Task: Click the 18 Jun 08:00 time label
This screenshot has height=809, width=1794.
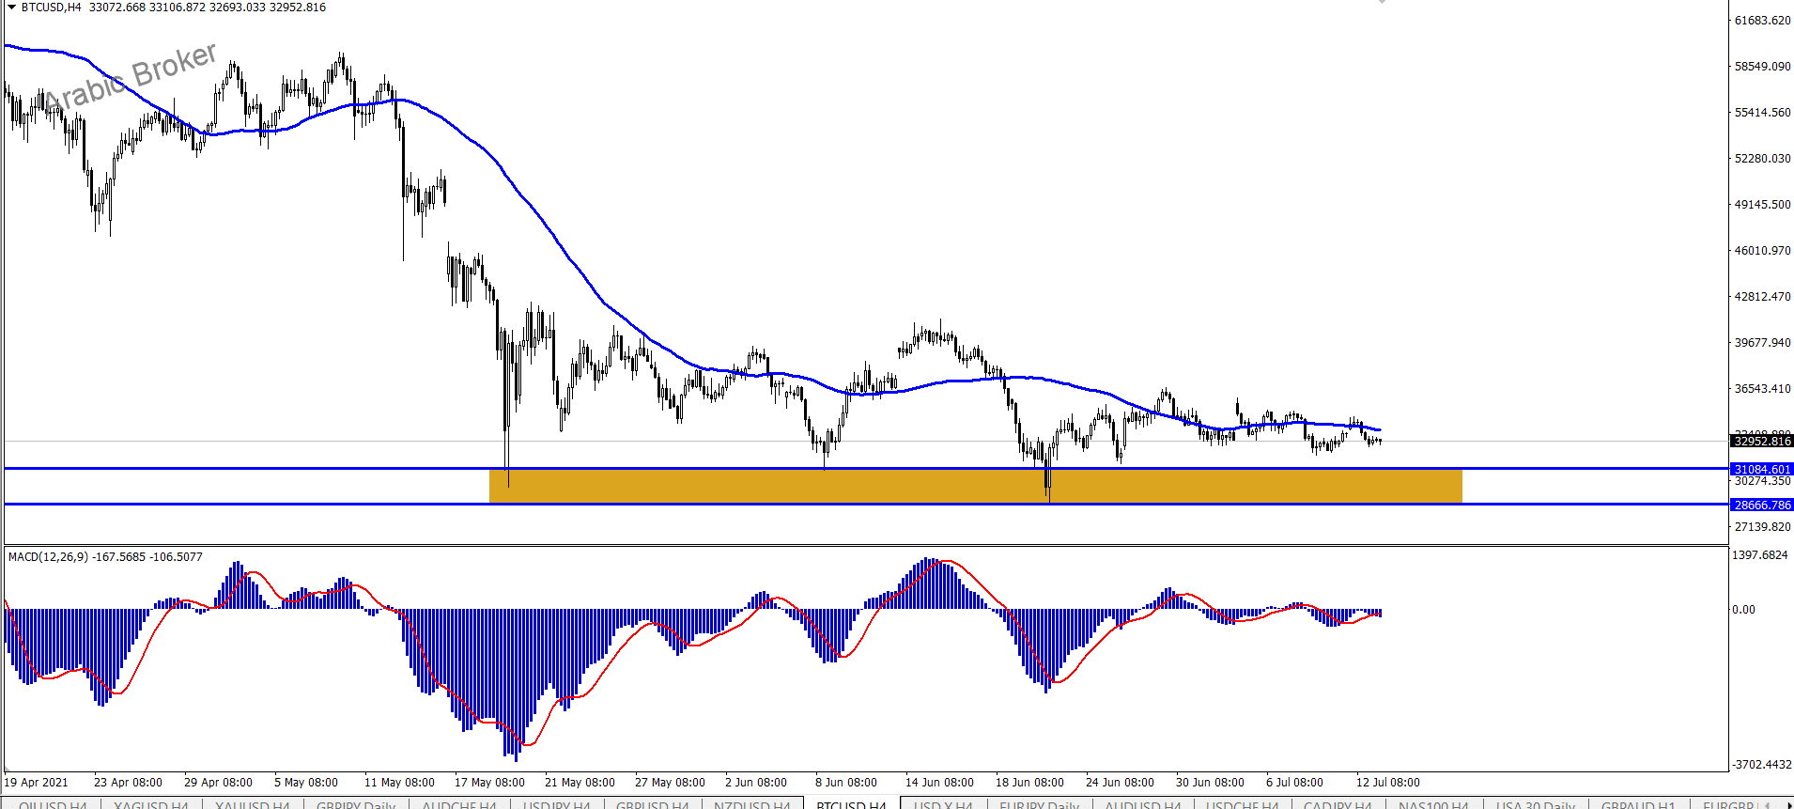Action: pyautogui.click(x=1029, y=782)
